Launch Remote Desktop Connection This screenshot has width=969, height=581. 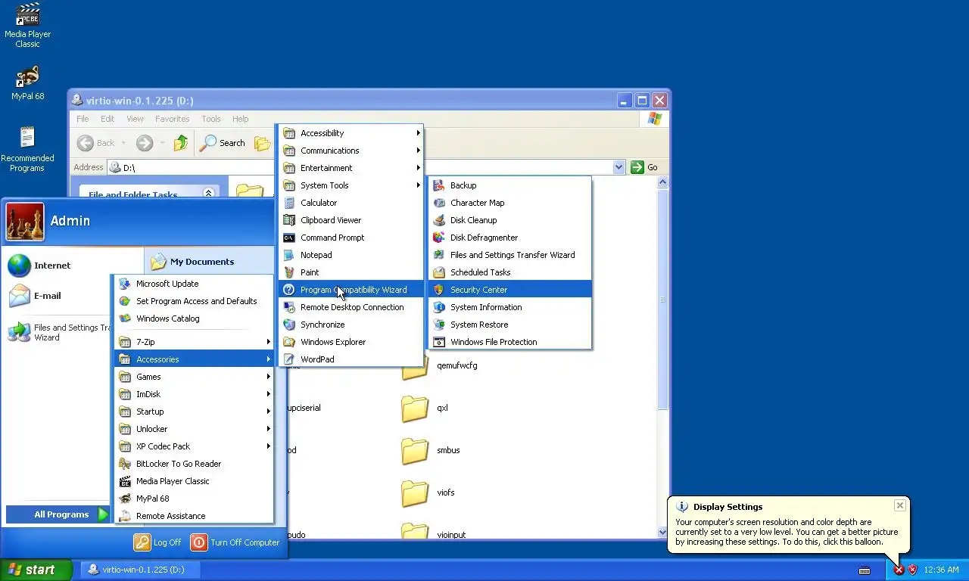351,307
